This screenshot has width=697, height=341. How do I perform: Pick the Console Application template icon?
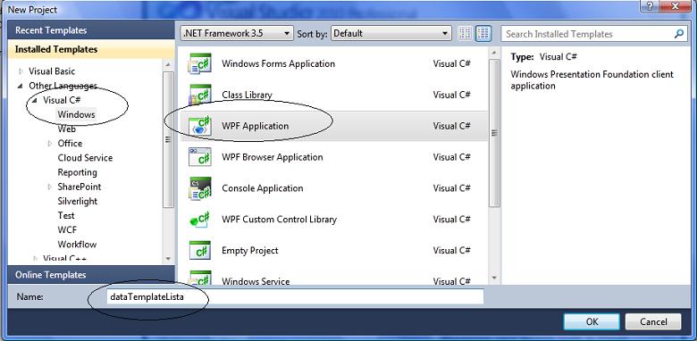pos(199,188)
